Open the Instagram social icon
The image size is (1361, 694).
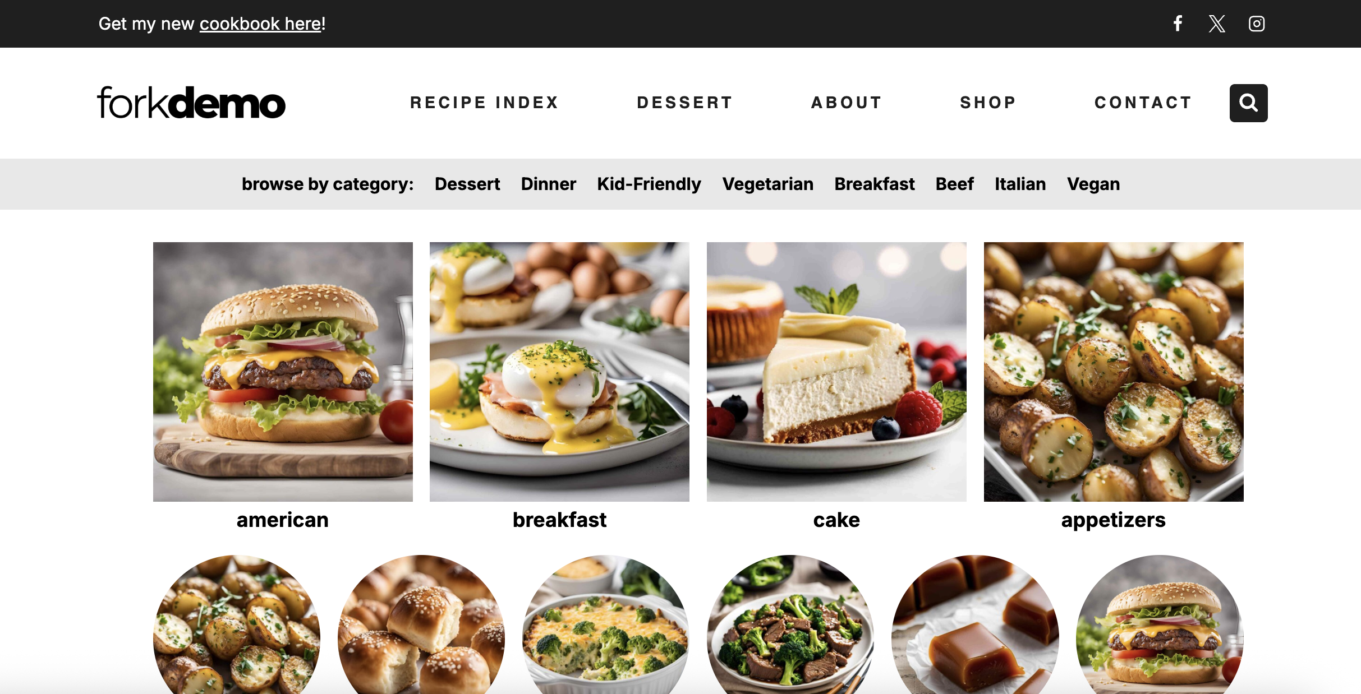[1257, 24]
